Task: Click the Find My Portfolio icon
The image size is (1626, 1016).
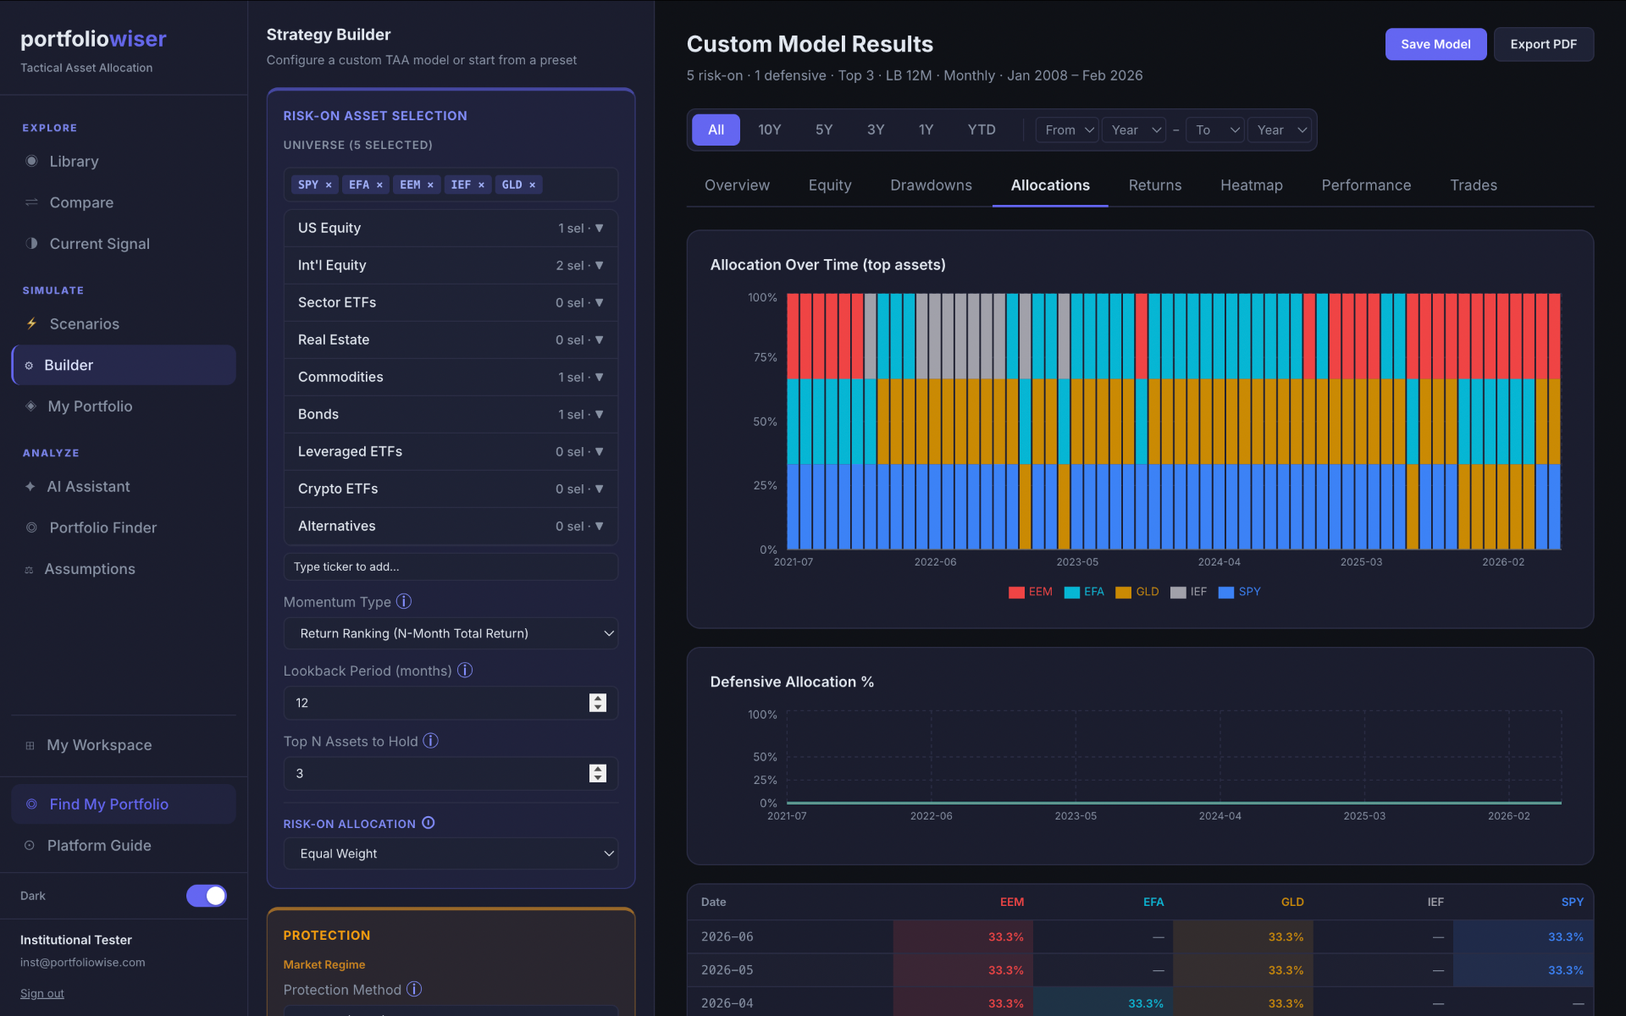Action: pos(31,803)
